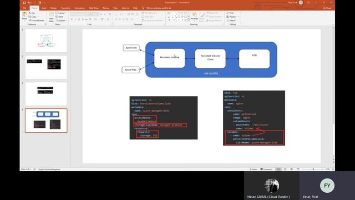The height and width of the screenshot is (200, 355).
Task: Select the Azure Disk box
Action: [x=131, y=48]
